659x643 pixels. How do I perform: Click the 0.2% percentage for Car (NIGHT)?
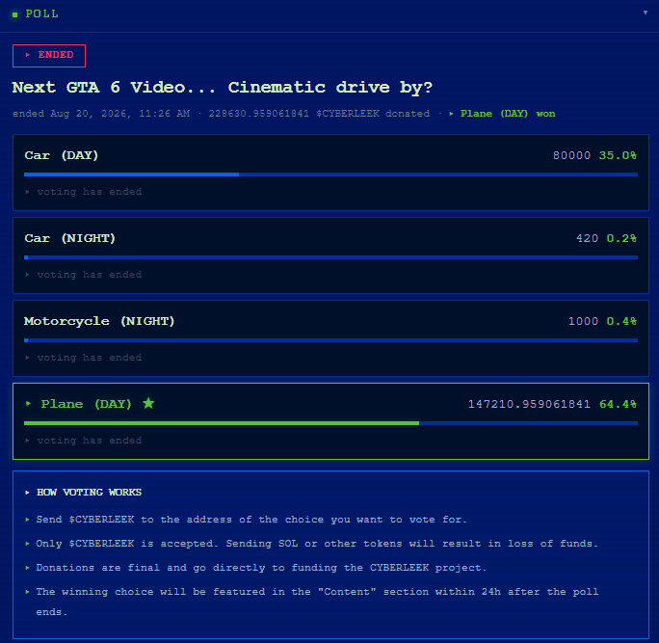[x=621, y=238]
